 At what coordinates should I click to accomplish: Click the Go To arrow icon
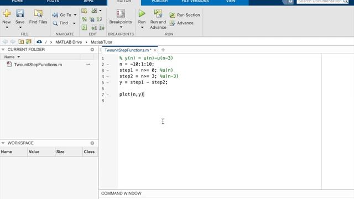(x=55, y=15)
